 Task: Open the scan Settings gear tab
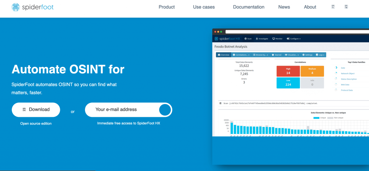click(x=307, y=55)
